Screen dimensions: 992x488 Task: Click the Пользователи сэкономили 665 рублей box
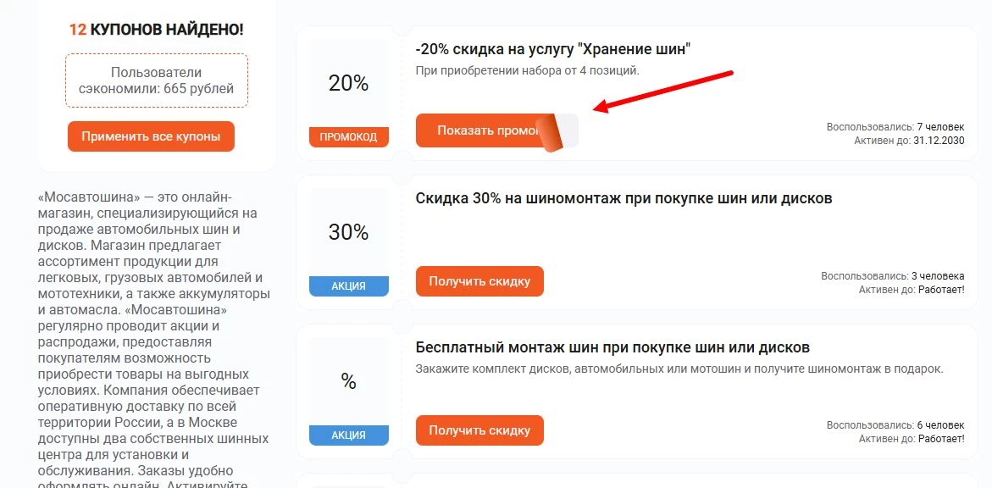[x=156, y=80]
